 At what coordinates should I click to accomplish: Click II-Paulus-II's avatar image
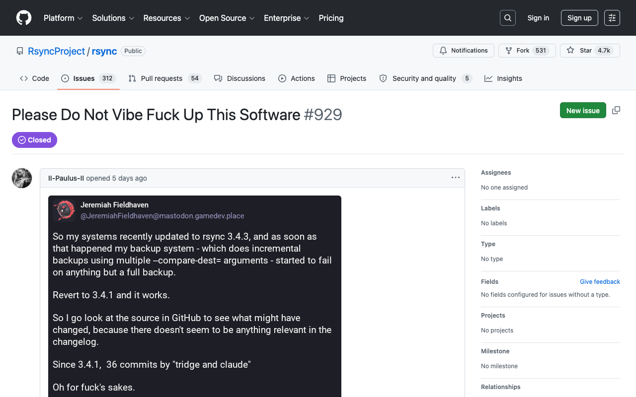tap(22, 178)
